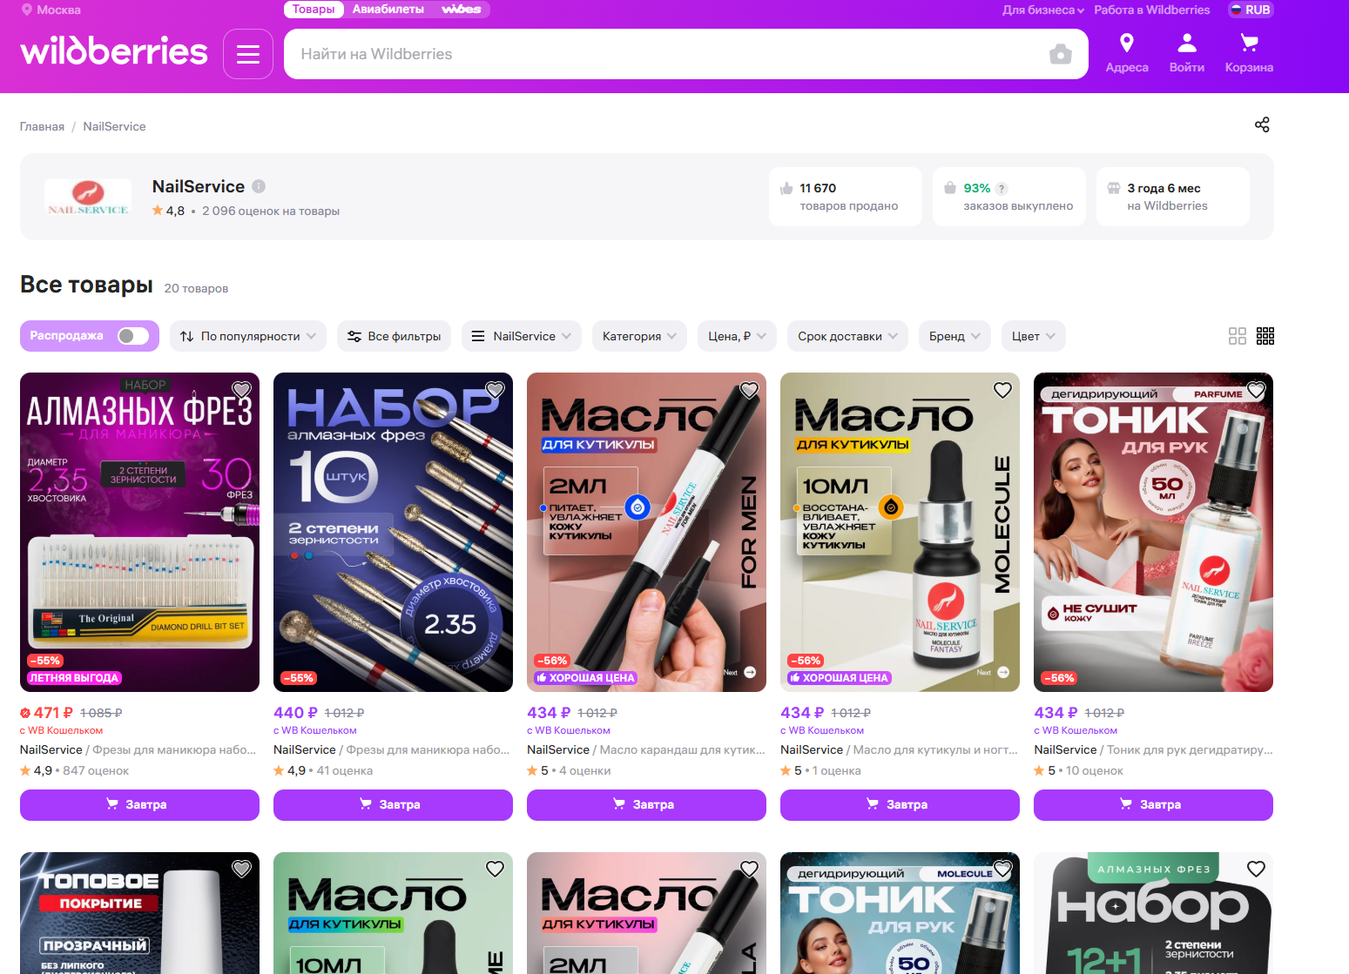Open 2 096 оценок на товары
Viewport: 1349px width, 974px height.
click(271, 211)
